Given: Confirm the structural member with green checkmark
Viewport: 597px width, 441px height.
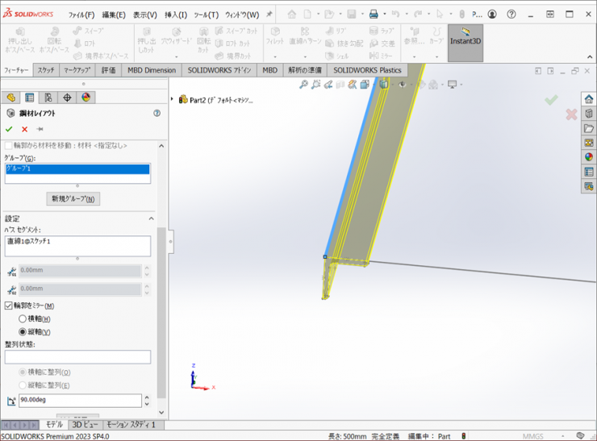Looking at the screenshot, I should pyautogui.click(x=9, y=129).
